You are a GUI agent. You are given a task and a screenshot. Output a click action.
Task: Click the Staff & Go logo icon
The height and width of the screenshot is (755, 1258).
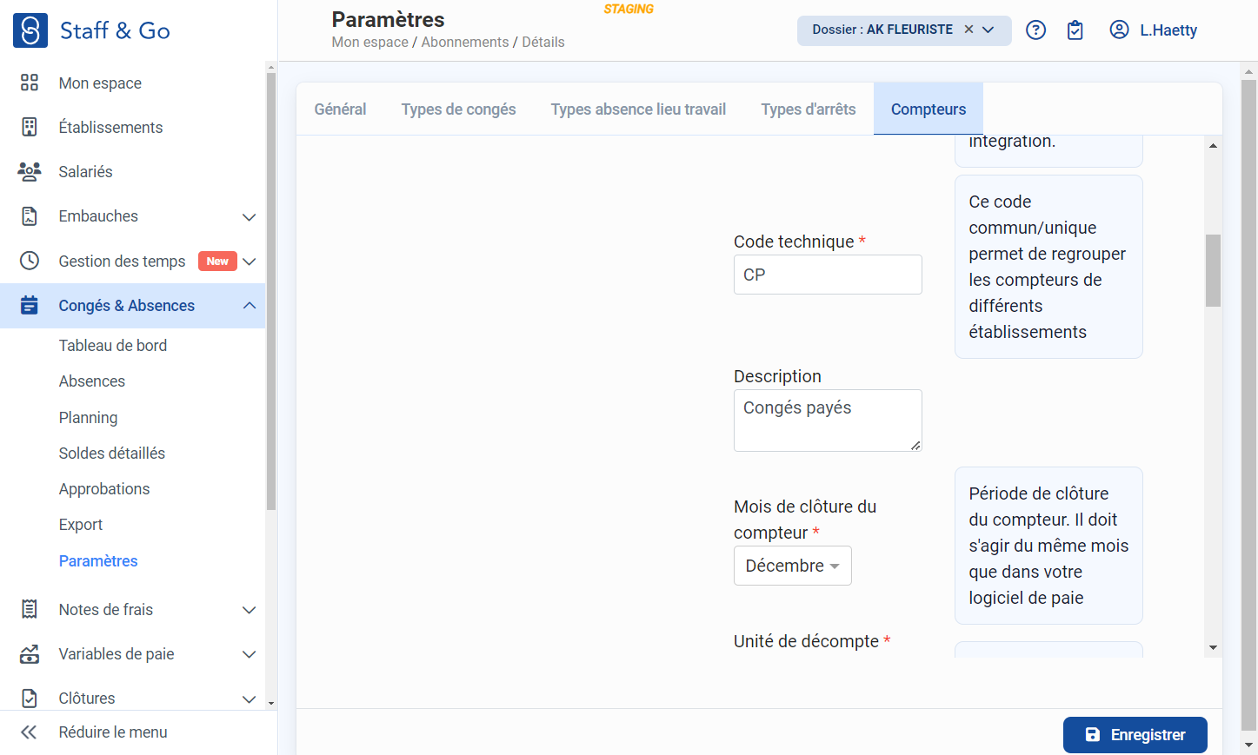click(x=30, y=30)
